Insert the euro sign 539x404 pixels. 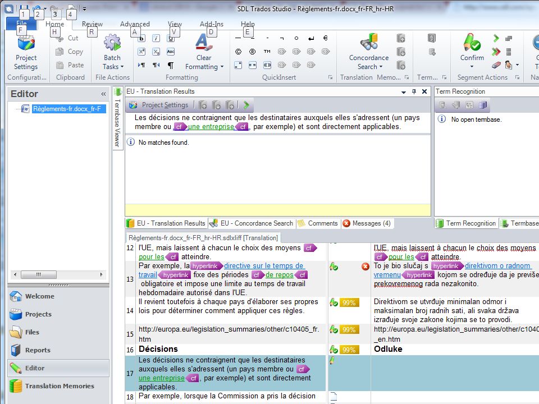pyautogui.click(x=325, y=38)
